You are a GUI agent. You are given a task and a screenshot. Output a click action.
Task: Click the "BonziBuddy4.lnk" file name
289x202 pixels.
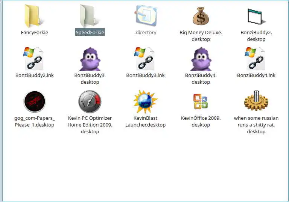tap(256, 75)
